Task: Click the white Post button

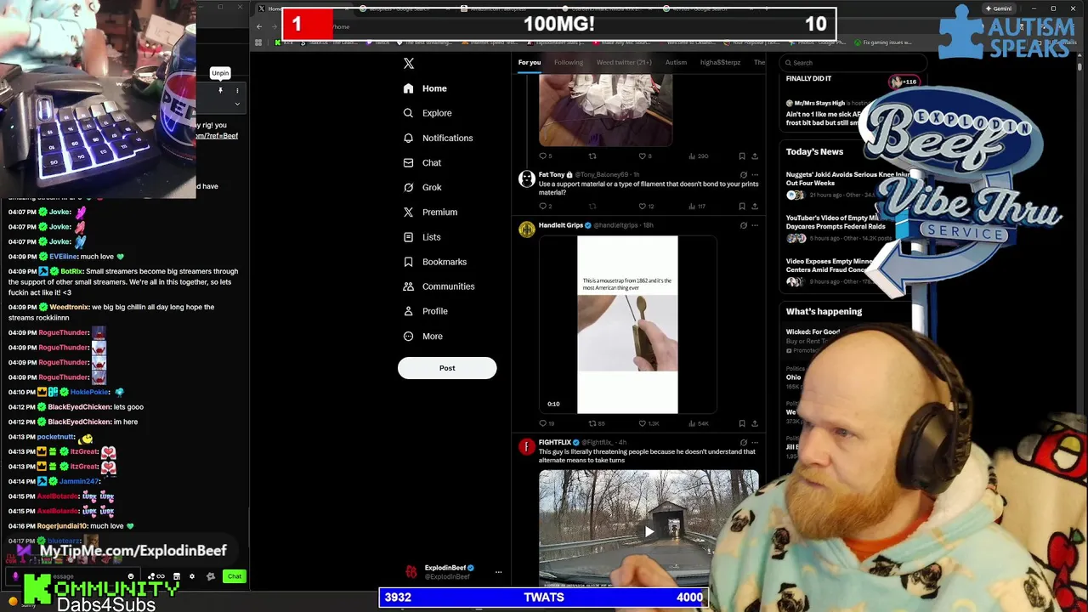Action: (x=447, y=368)
